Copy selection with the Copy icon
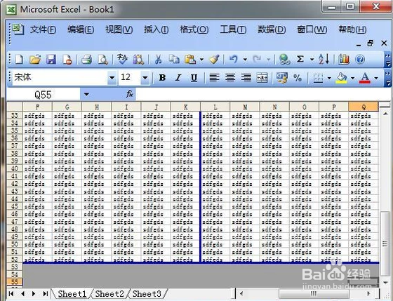Viewport: 393px width, 301px height. click(x=174, y=60)
